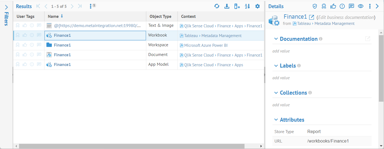The image size is (384, 149).
Task: Open results settings gear
Action: pyautogui.click(x=258, y=6)
